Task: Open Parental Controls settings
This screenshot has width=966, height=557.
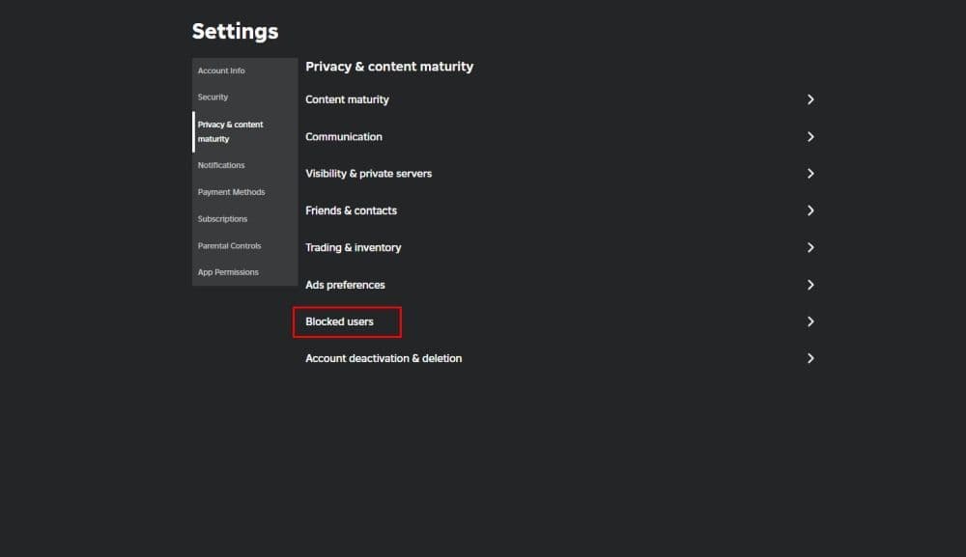Action: point(230,246)
